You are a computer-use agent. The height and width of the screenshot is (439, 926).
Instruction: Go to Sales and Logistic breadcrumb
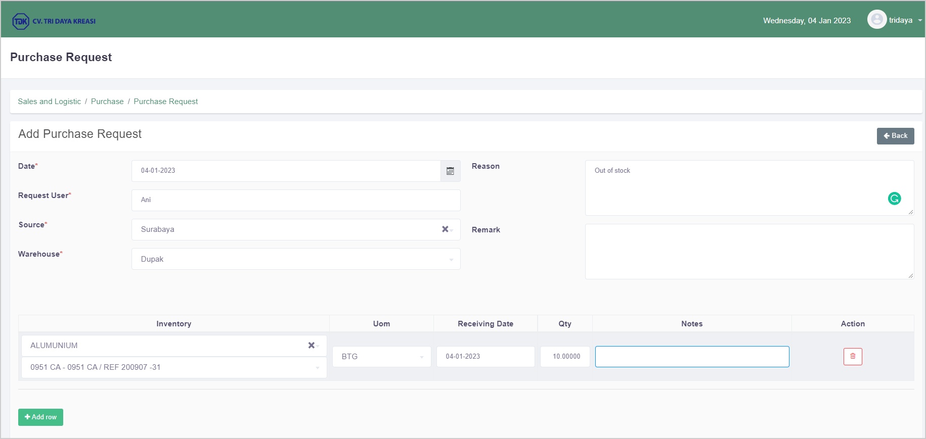pyautogui.click(x=49, y=102)
